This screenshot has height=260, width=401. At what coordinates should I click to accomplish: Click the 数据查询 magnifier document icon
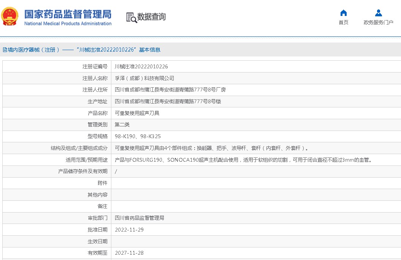[132, 17]
